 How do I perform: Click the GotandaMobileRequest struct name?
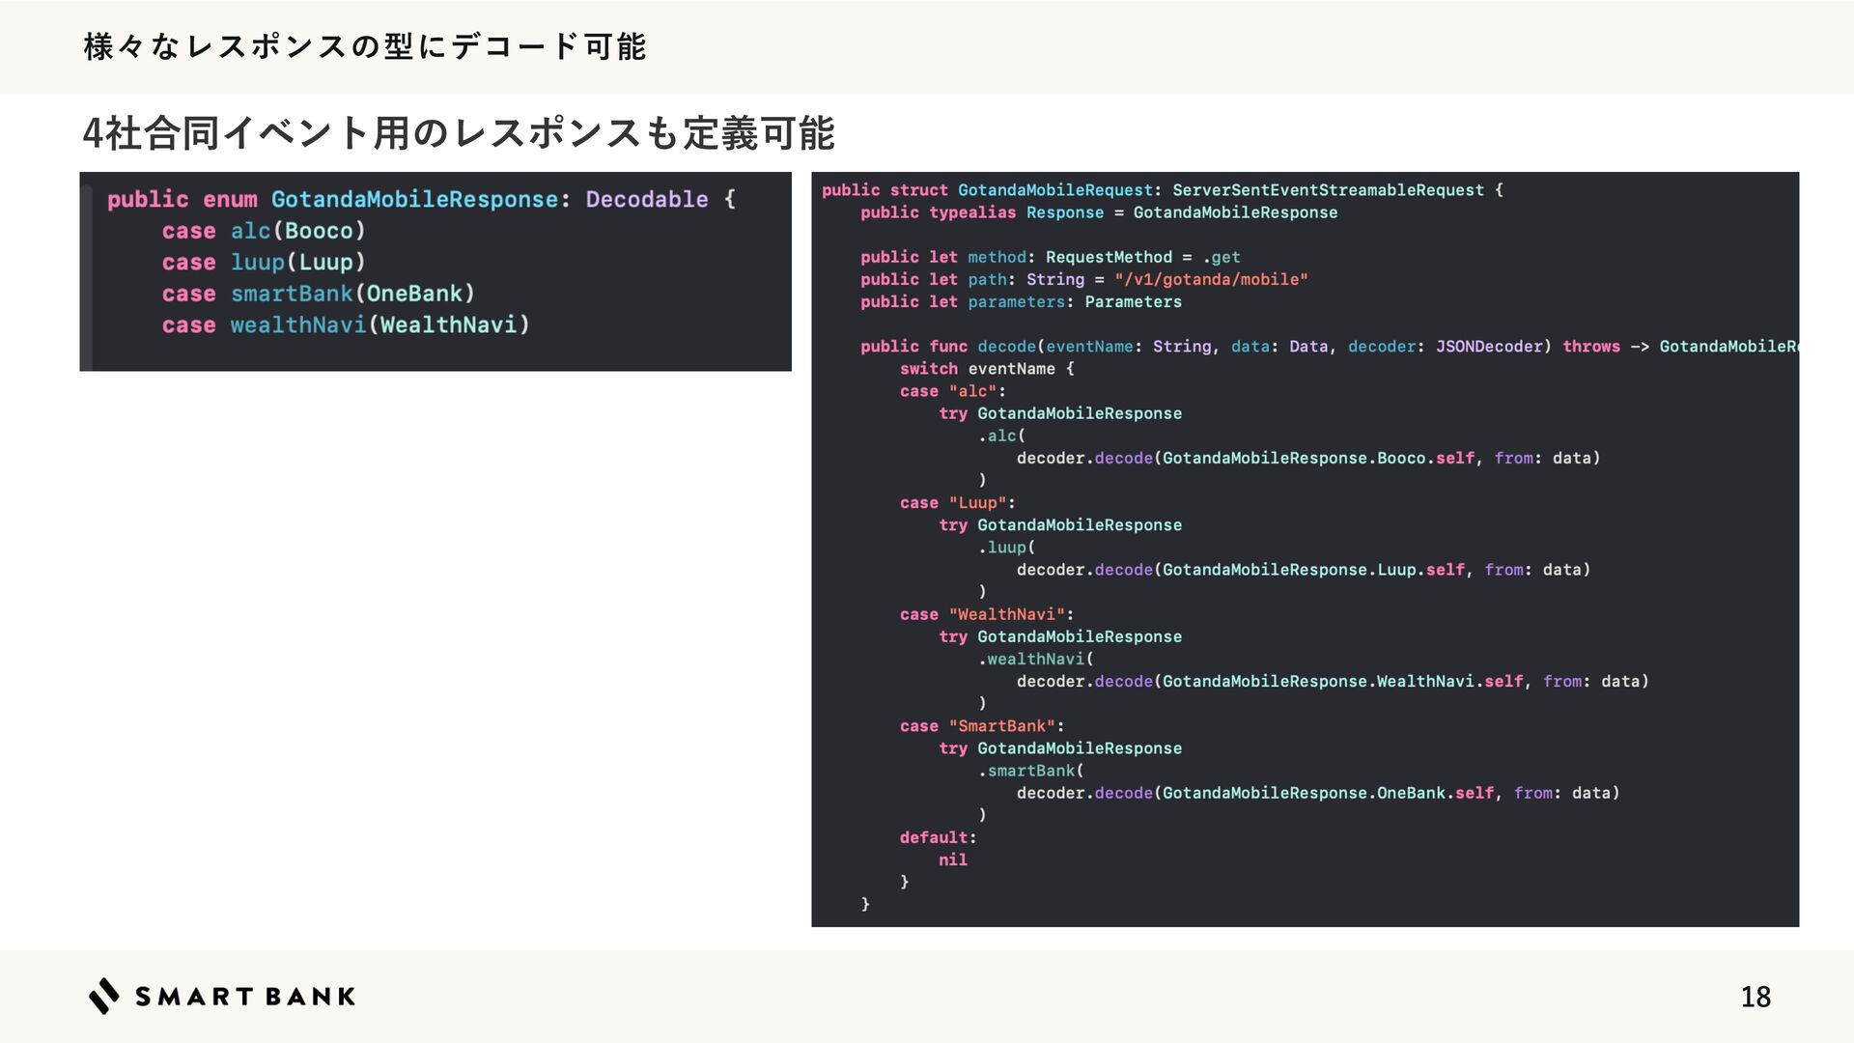(x=1055, y=190)
